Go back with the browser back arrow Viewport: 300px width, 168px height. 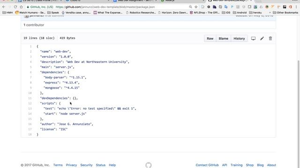point(4,7)
